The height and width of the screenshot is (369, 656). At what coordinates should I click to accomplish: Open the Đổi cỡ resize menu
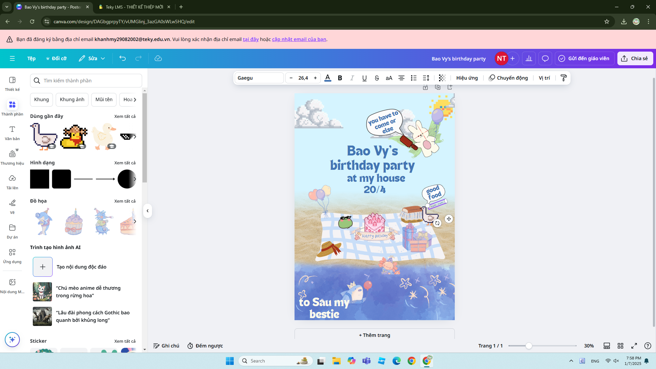click(x=56, y=58)
